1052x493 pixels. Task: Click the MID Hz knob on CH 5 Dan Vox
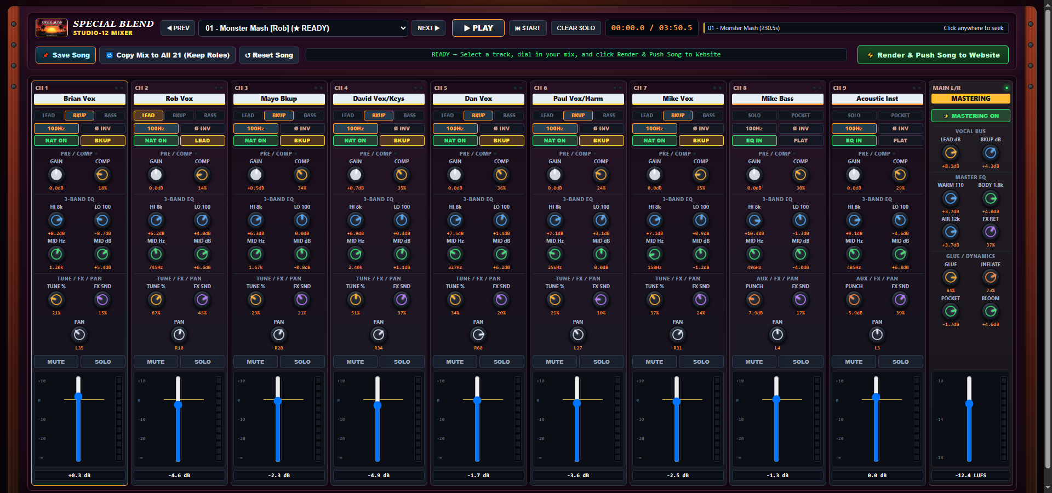coord(455,254)
